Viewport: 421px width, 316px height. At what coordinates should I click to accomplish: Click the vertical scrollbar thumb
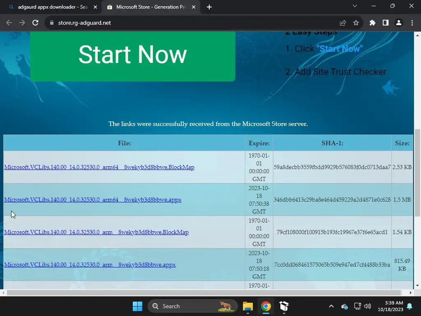pos(417,172)
